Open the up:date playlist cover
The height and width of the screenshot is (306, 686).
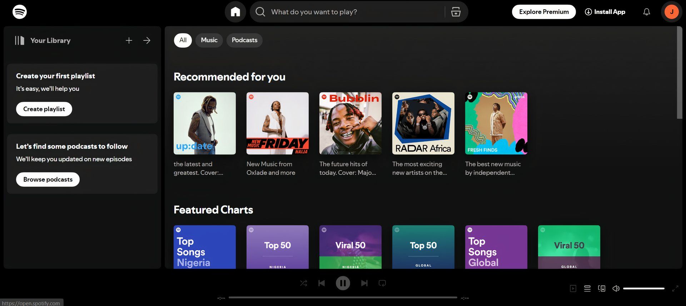point(205,123)
